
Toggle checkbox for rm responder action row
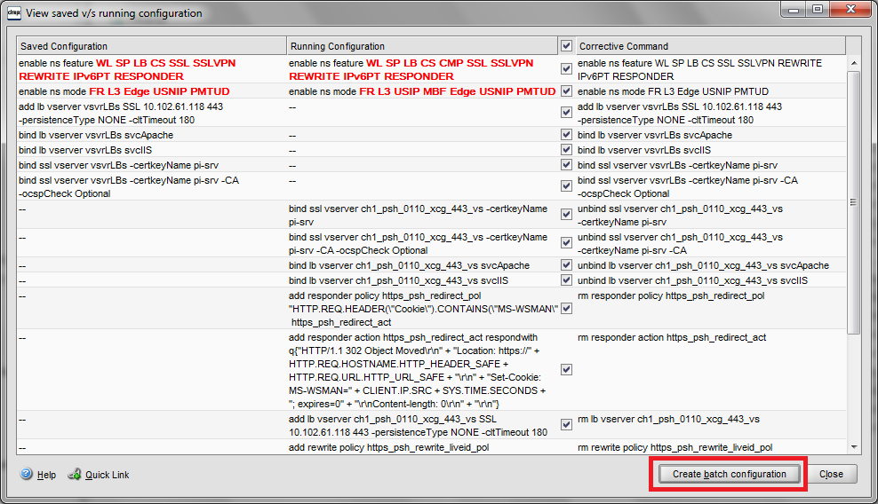[x=566, y=369]
